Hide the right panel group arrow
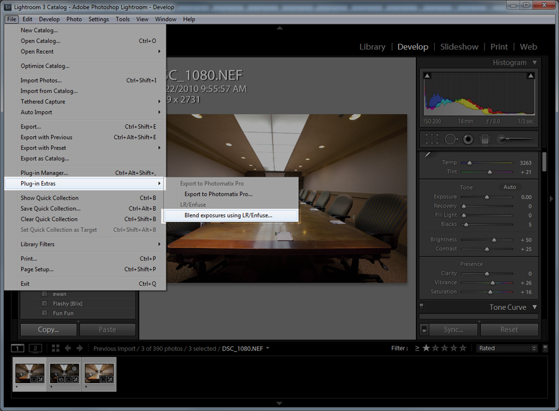559x411 pixels. tap(551, 199)
